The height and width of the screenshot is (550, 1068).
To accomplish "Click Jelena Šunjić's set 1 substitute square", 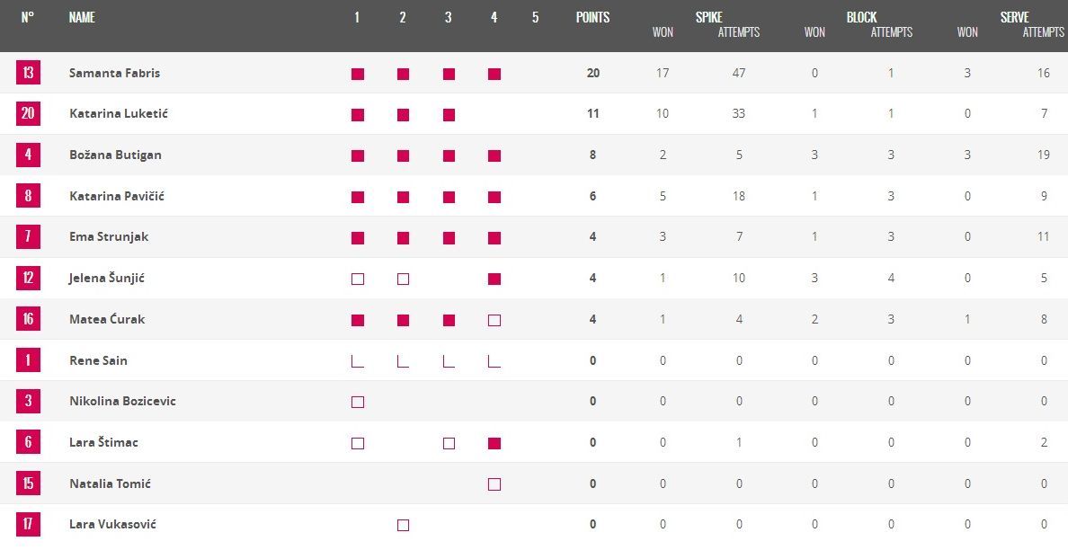I will tap(358, 279).
